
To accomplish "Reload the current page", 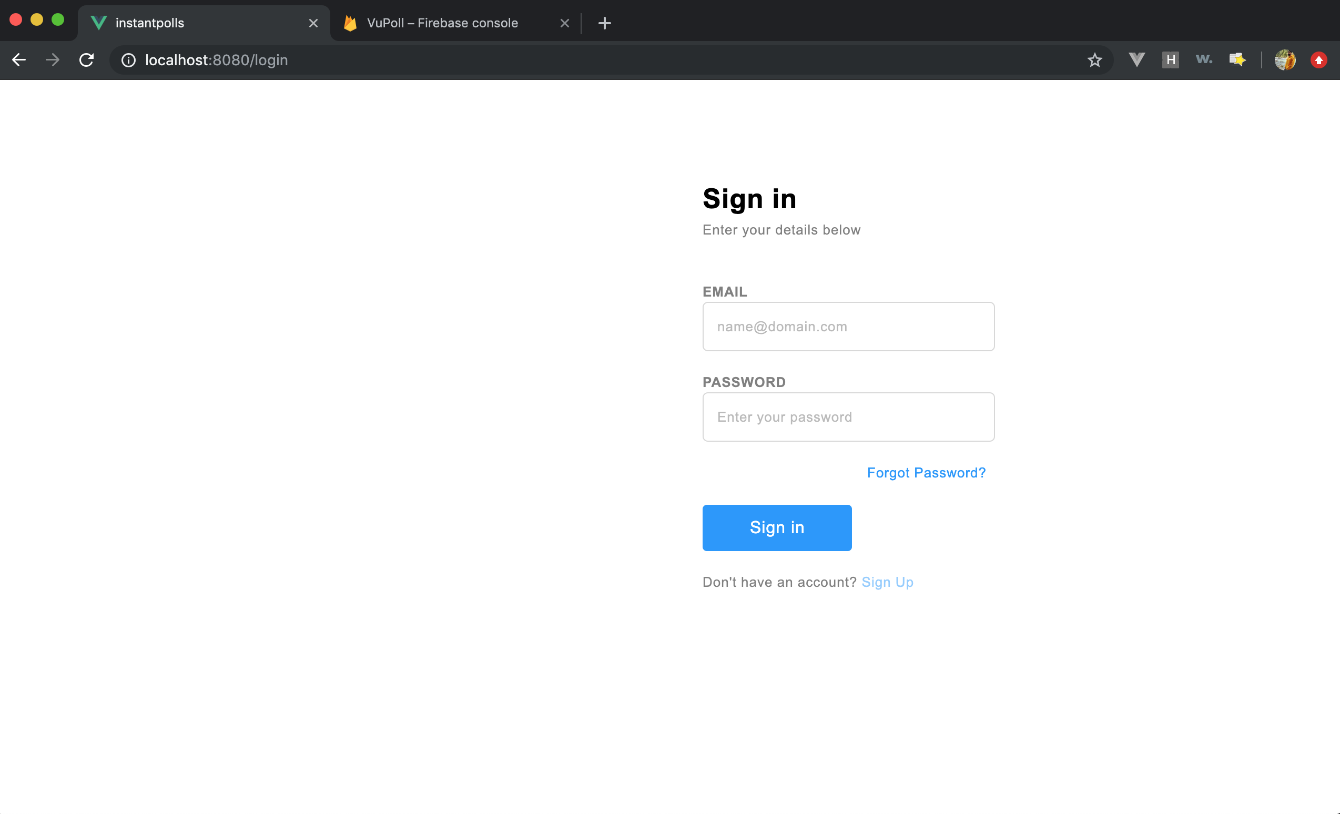I will [x=86, y=60].
